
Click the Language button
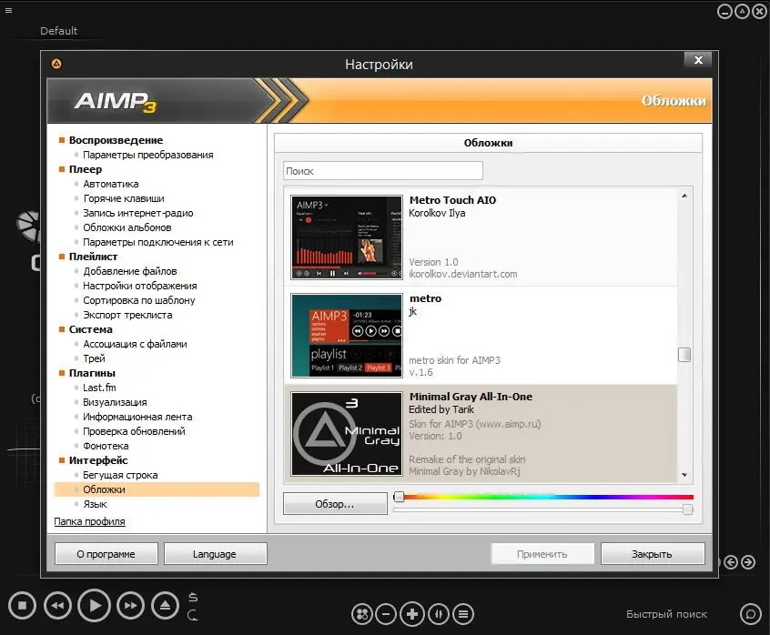pos(215,554)
